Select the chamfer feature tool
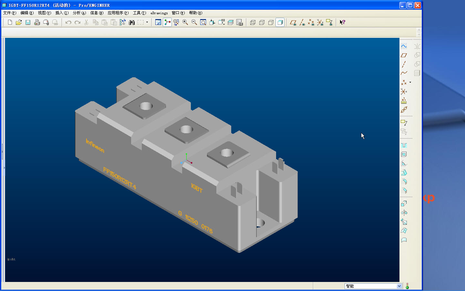 [404, 190]
